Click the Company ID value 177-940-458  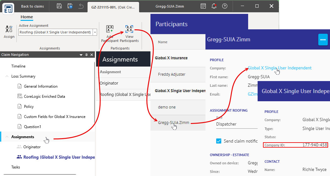coord(315,145)
